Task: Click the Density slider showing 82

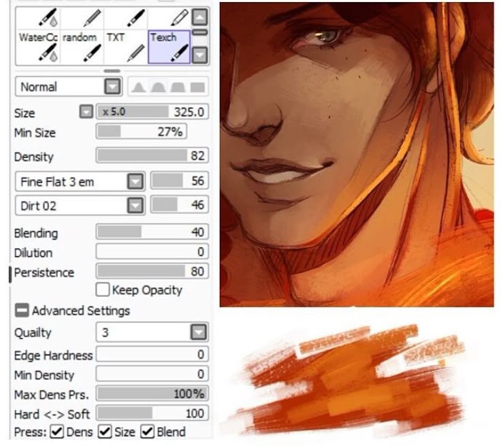Action: [x=152, y=155]
